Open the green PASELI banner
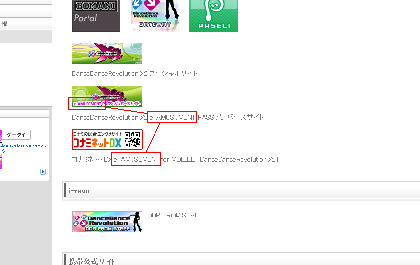Viewport: 420px width, 265px height. tap(214, 16)
